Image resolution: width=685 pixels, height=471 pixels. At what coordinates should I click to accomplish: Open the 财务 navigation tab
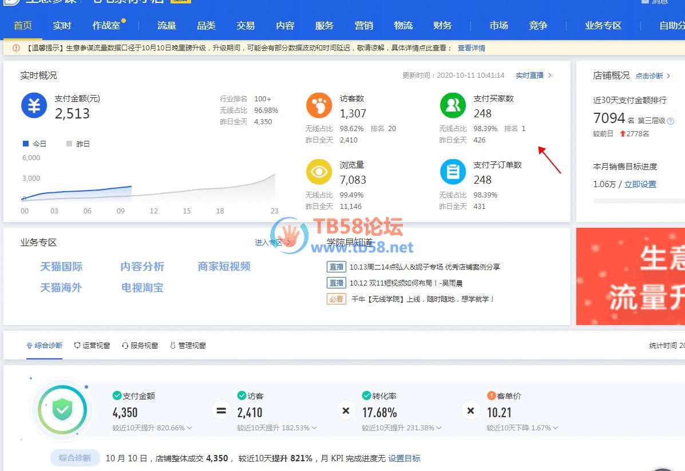point(442,25)
